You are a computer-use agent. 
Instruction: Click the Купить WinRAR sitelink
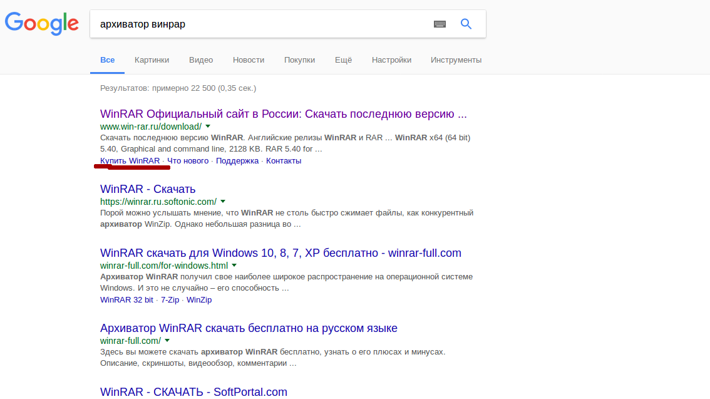pyautogui.click(x=130, y=161)
